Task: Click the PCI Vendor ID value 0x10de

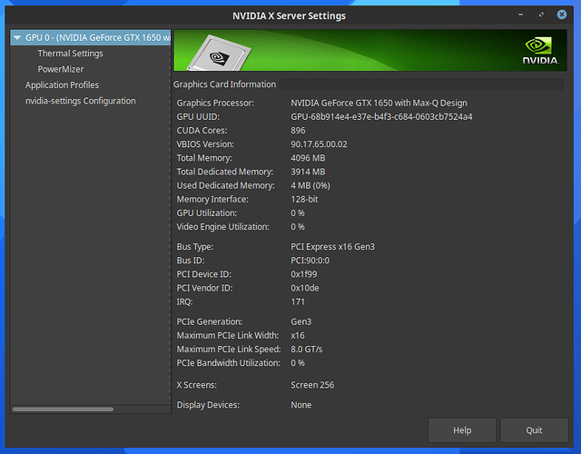Action: 305,288
